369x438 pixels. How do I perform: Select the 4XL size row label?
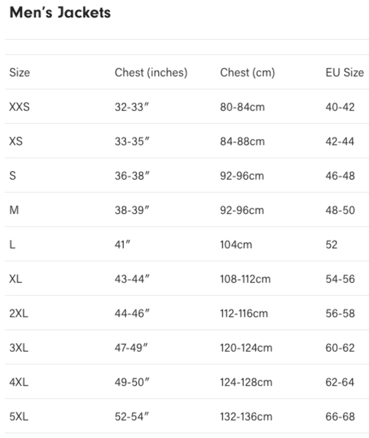(19, 382)
